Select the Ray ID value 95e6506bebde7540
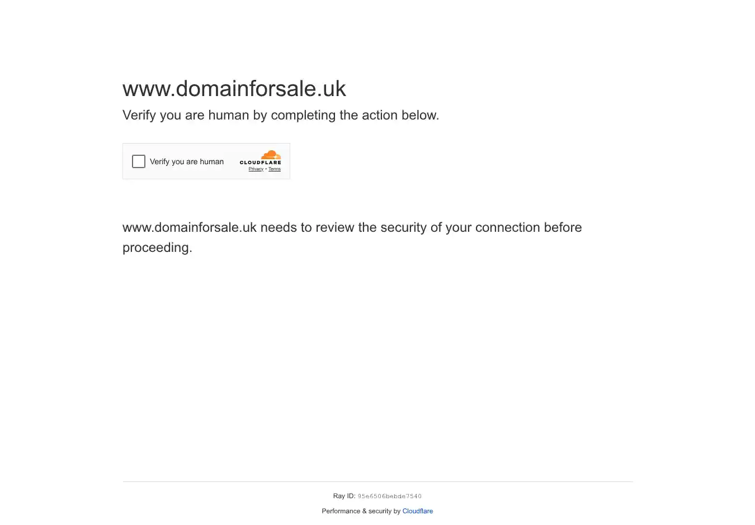755x525 pixels. [x=390, y=496]
